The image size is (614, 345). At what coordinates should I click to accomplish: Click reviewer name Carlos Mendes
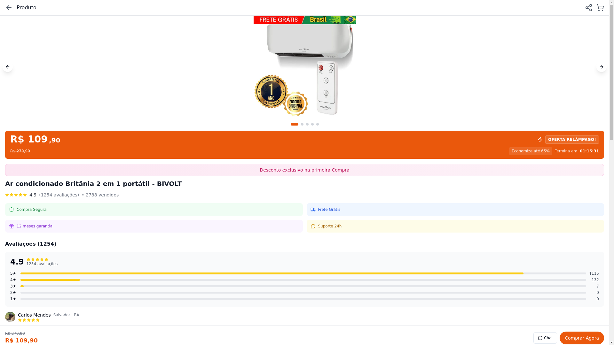click(34, 315)
